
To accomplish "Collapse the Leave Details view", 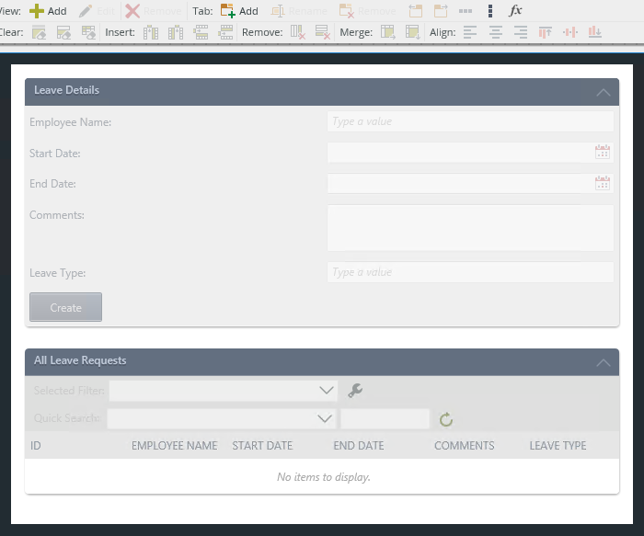I will [x=603, y=92].
